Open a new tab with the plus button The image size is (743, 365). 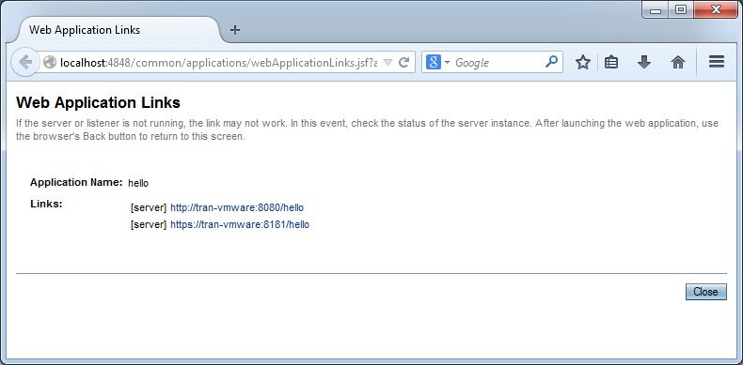point(235,30)
